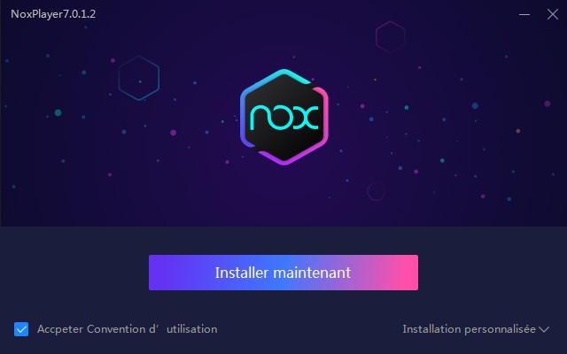Open the Installation personnalisée options text

point(469,329)
